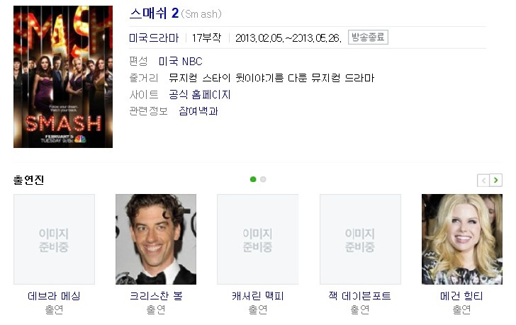Click the 줄거리 synopsis description text
The width and height of the screenshot is (516, 325).
[272, 78]
